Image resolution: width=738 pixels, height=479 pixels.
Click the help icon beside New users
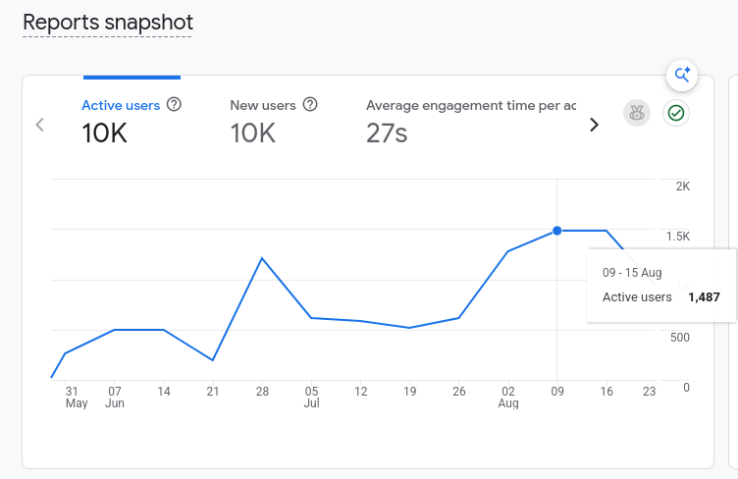(310, 104)
